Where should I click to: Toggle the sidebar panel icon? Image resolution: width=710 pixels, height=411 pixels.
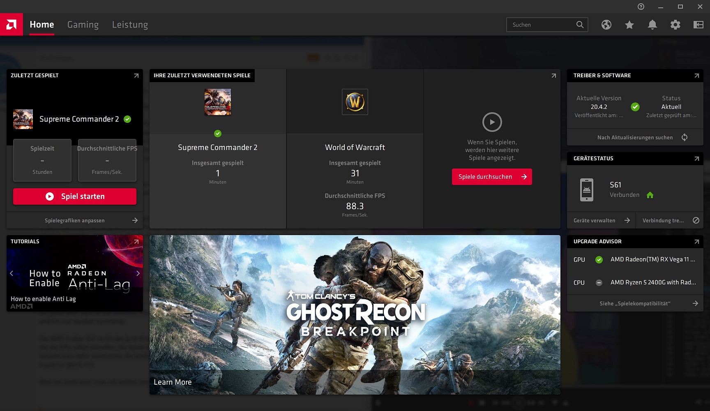(698, 25)
